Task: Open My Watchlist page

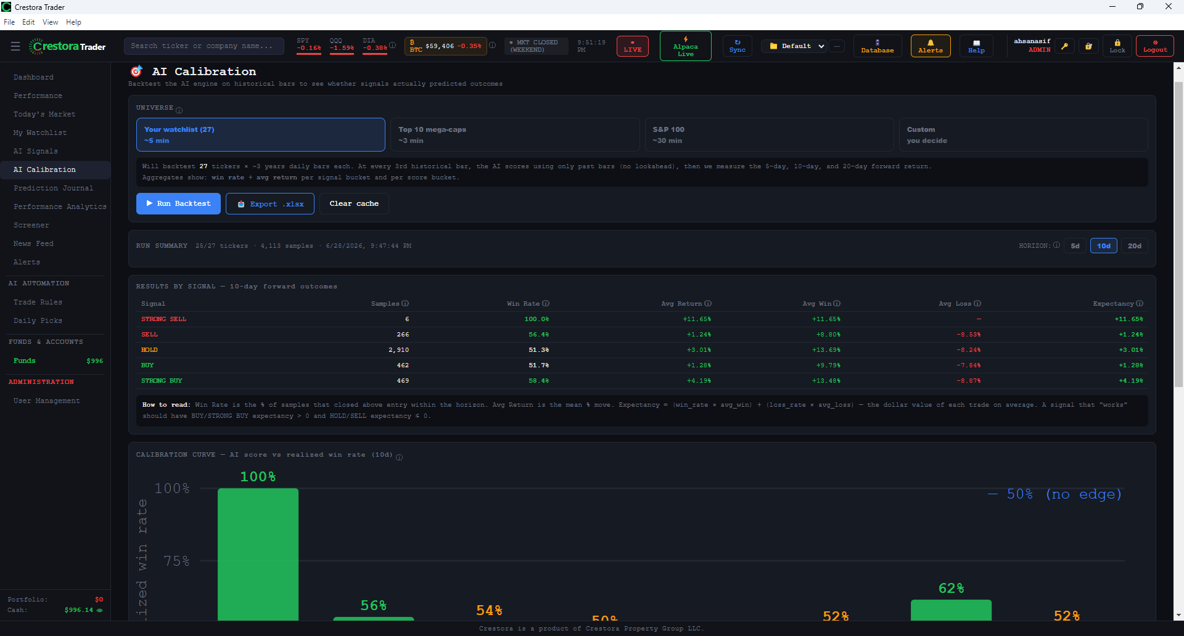Action: (55, 132)
